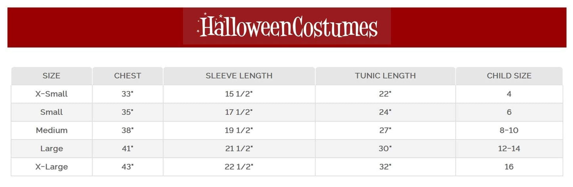
Task: Select the X-Large size row label
Action: pyautogui.click(x=52, y=167)
